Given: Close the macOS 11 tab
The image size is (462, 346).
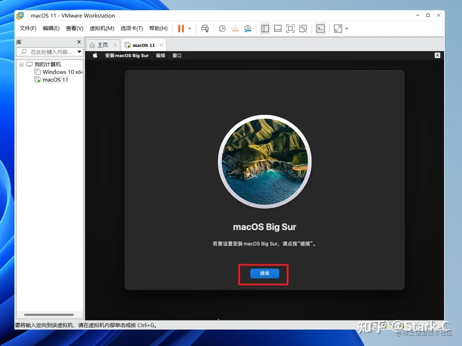Looking at the screenshot, I should pyautogui.click(x=161, y=45).
